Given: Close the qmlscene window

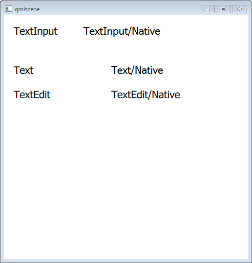Looking at the screenshot, I should pos(239,9).
